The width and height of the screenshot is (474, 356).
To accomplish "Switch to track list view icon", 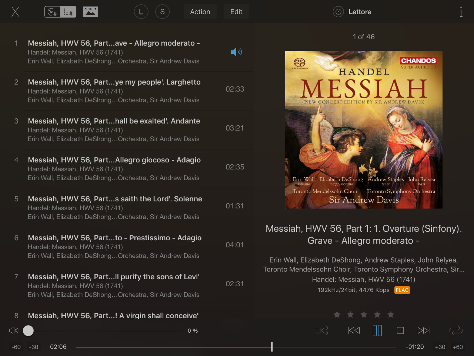I will [68, 12].
